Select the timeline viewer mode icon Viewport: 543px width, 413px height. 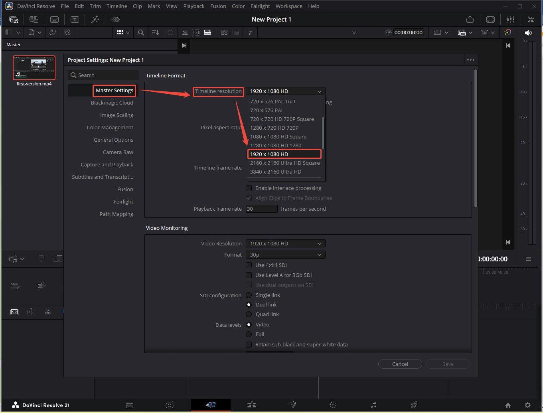coord(208,33)
